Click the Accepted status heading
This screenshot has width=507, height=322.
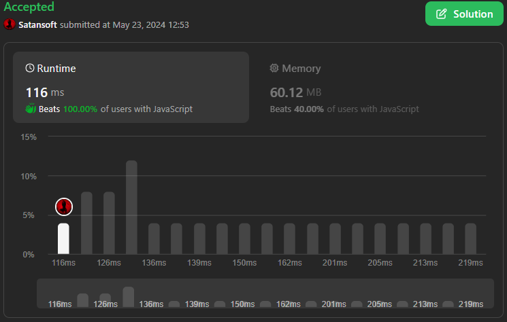(29, 7)
